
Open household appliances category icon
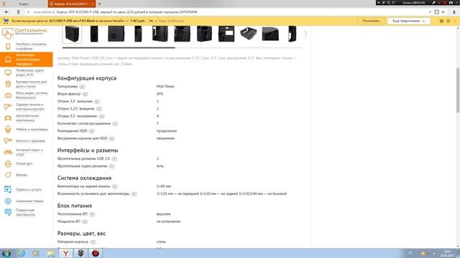8,84
